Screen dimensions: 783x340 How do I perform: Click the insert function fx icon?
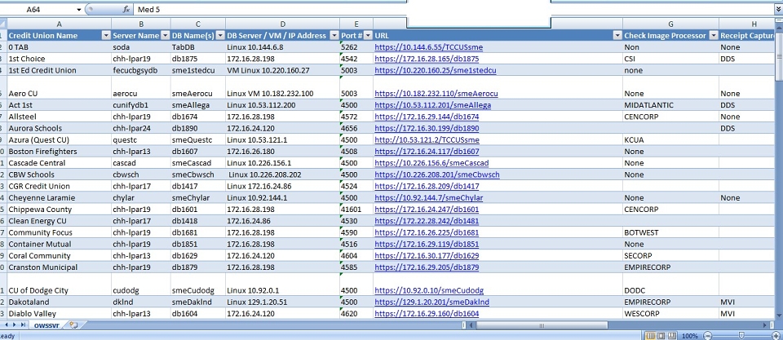click(126, 10)
